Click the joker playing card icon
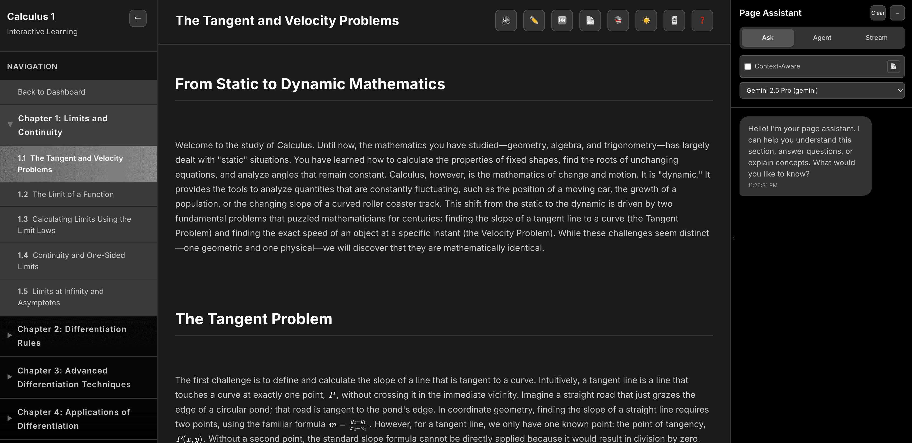The image size is (912, 443). point(674,20)
